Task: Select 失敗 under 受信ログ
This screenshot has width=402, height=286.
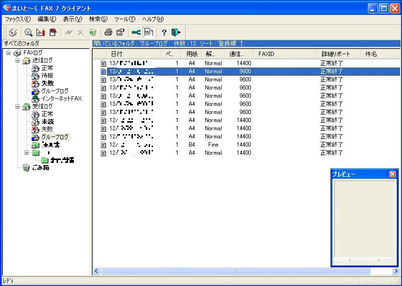Action: [47, 129]
